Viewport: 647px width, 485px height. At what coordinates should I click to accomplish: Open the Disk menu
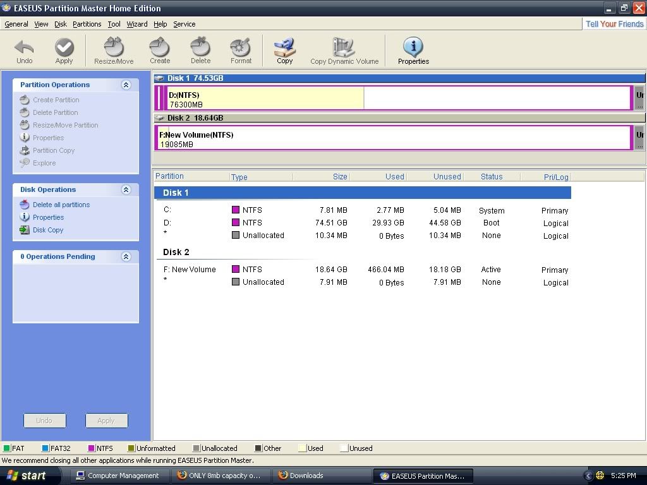(61, 24)
